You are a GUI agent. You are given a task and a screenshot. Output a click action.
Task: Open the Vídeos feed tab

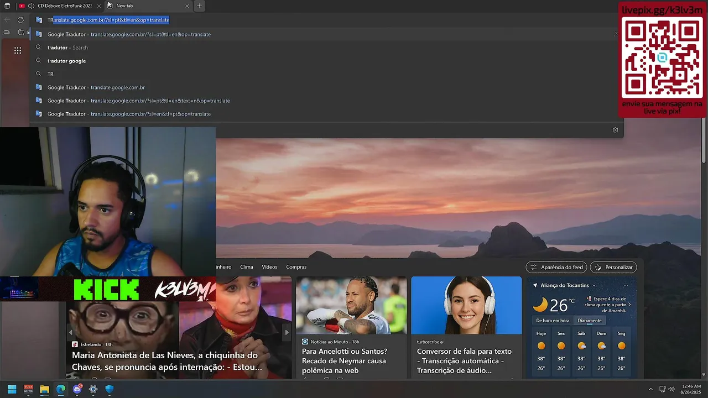click(x=269, y=267)
